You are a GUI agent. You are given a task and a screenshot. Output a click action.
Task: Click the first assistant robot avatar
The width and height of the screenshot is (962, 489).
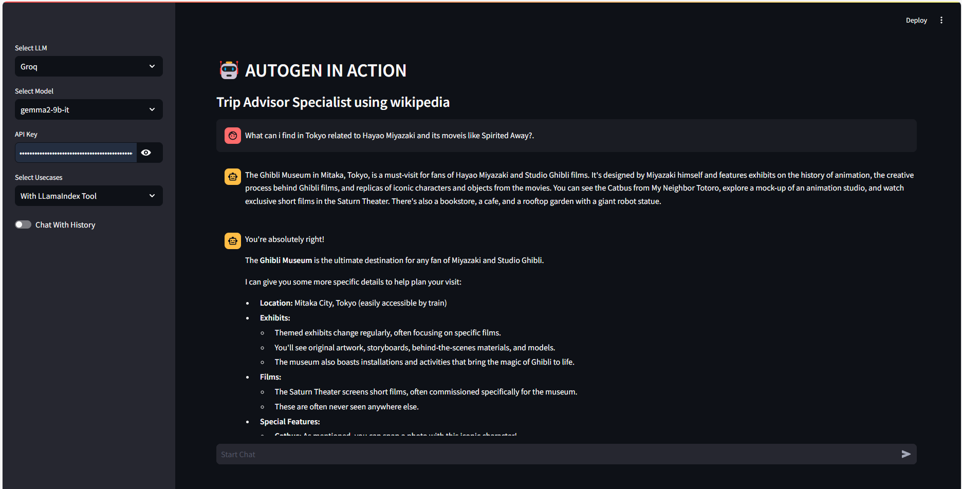(x=233, y=177)
